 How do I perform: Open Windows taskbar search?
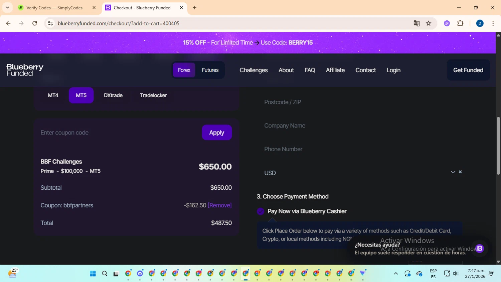(x=105, y=274)
